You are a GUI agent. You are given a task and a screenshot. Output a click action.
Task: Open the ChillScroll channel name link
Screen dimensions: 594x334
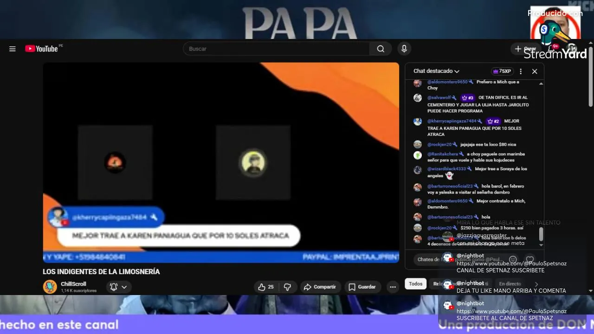pos(73,284)
